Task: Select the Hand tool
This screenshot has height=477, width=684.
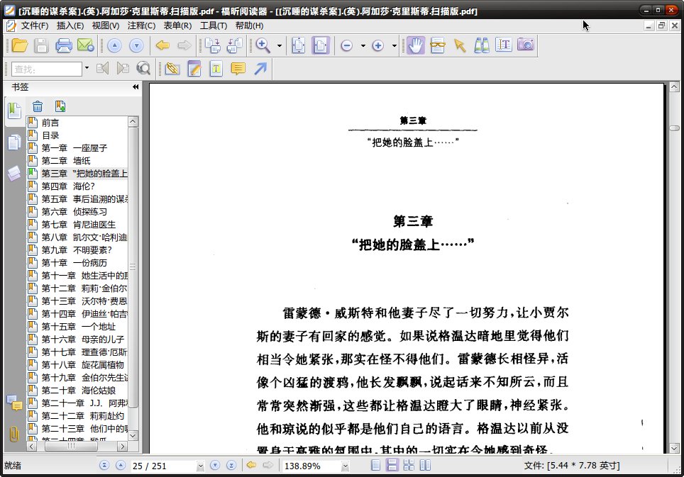Action: click(x=416, y=45)
